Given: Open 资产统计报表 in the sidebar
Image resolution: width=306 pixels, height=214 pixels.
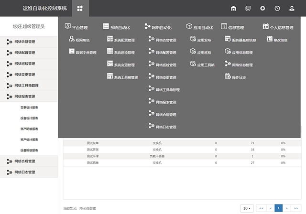Looking at the screenshot, I should 29,139.
